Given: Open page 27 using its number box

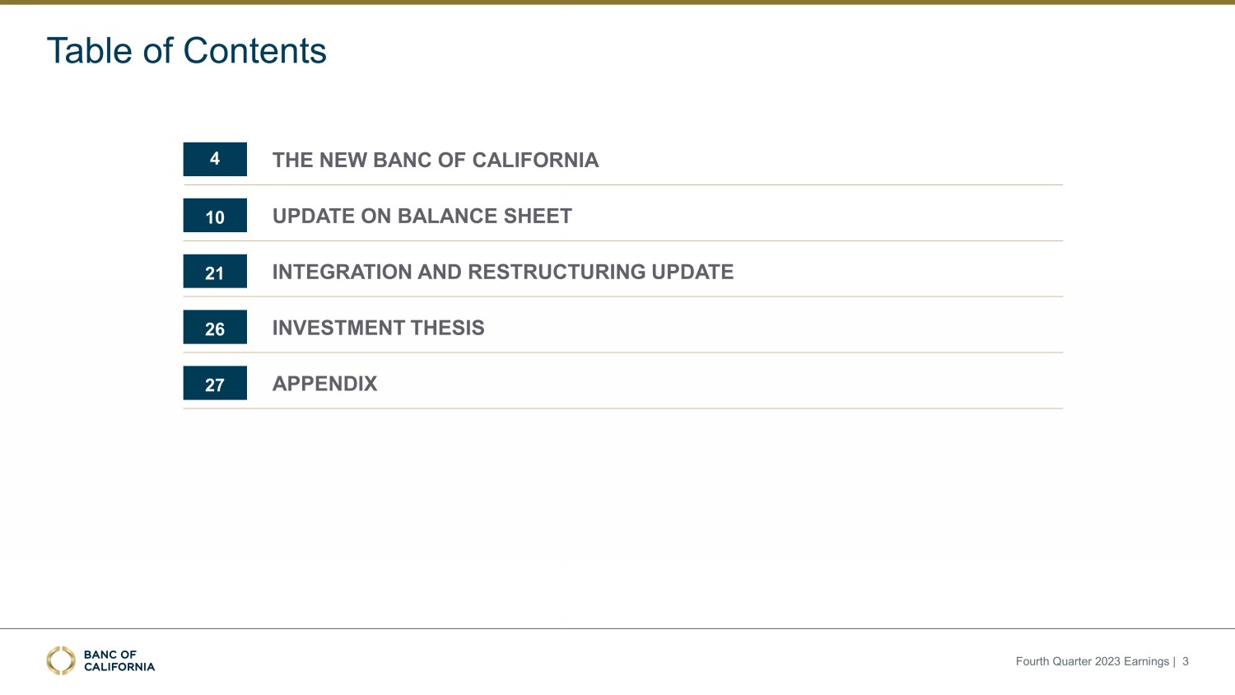Looking at the screenshot, I should [x=215, y=384].
